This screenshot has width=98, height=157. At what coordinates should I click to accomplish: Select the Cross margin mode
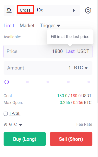point(25,10)
